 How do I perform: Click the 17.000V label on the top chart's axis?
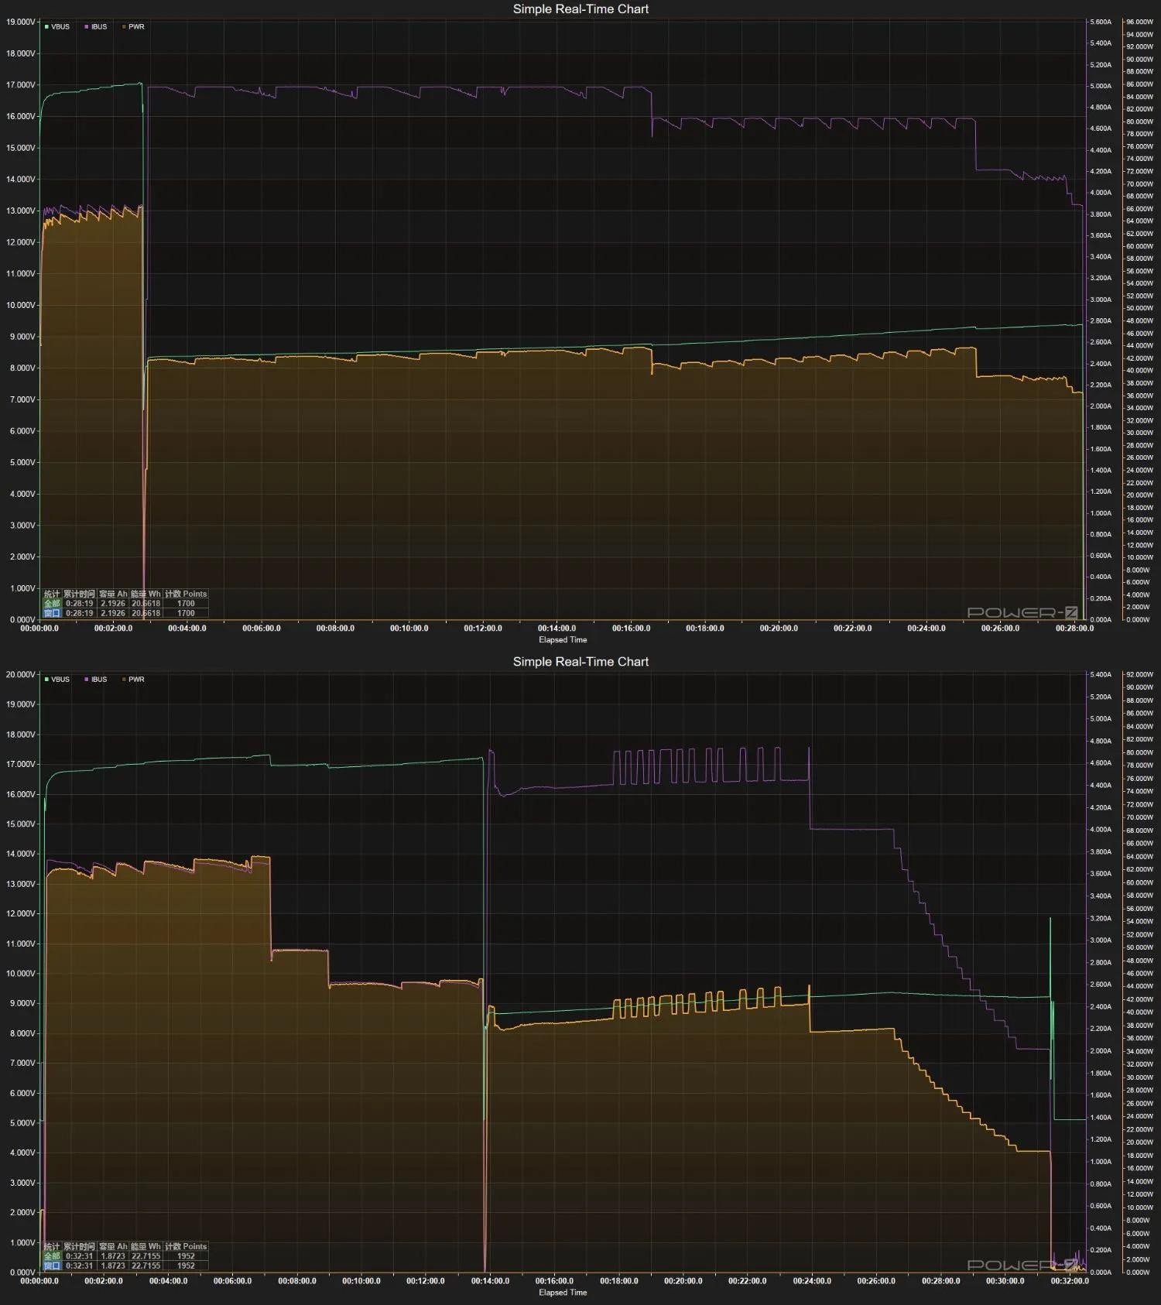20,85
